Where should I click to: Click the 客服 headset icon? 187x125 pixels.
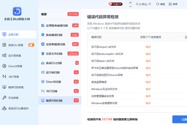click(158, 4)
